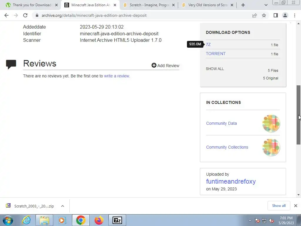Click the Addeddate value 2023-05-29 20:13:02
The image size is (301, 226).
pyautogui.click(x=101, y=27)
